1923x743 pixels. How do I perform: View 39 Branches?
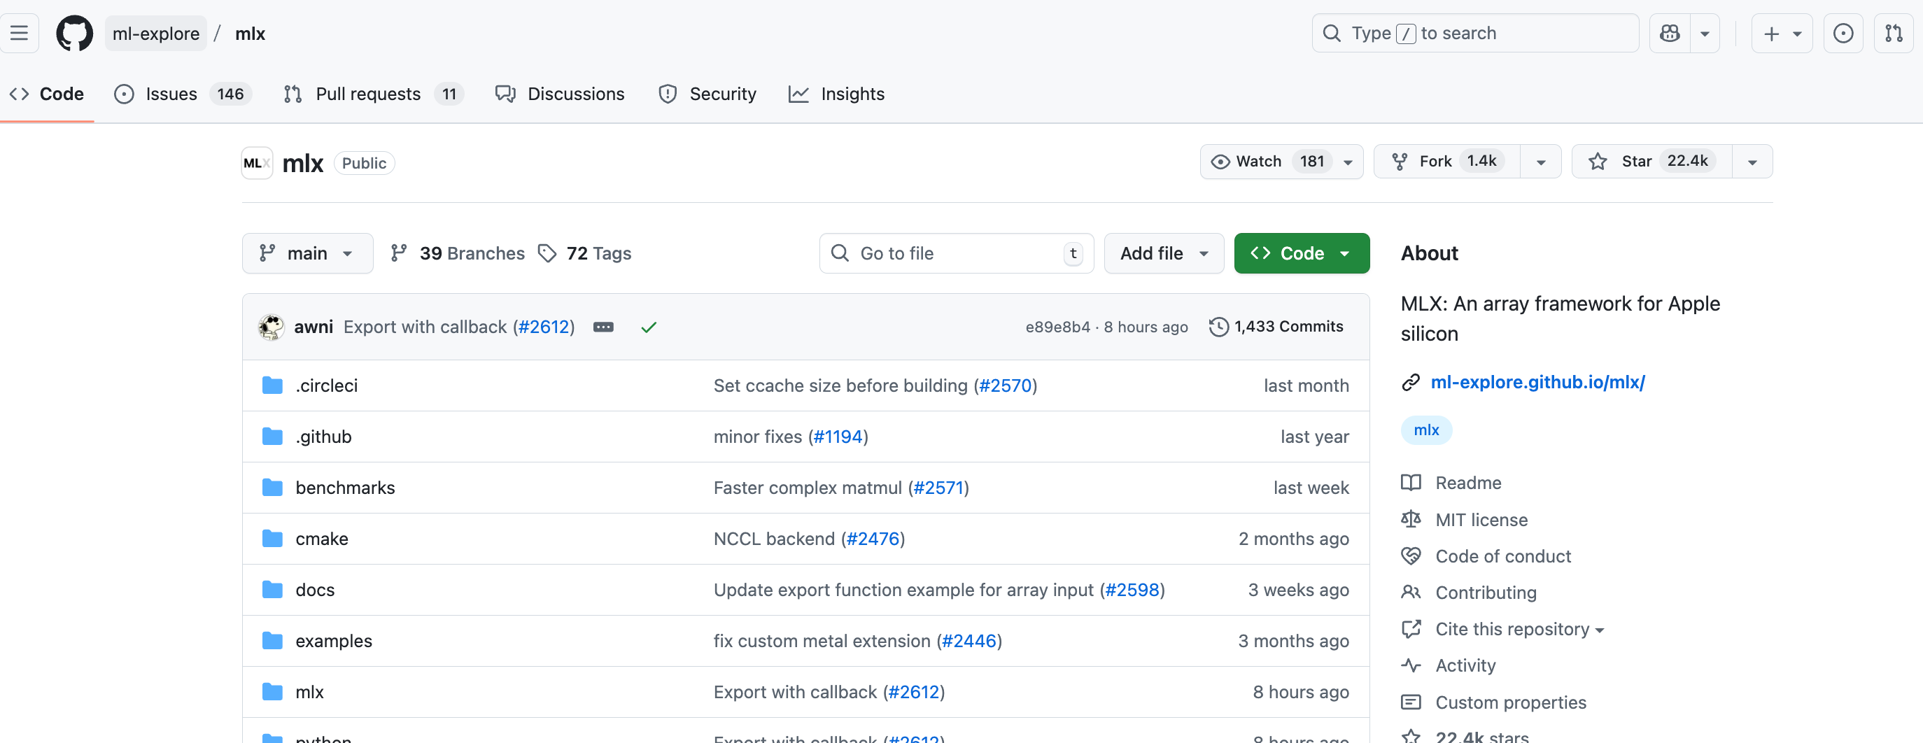tap(458, 253)
